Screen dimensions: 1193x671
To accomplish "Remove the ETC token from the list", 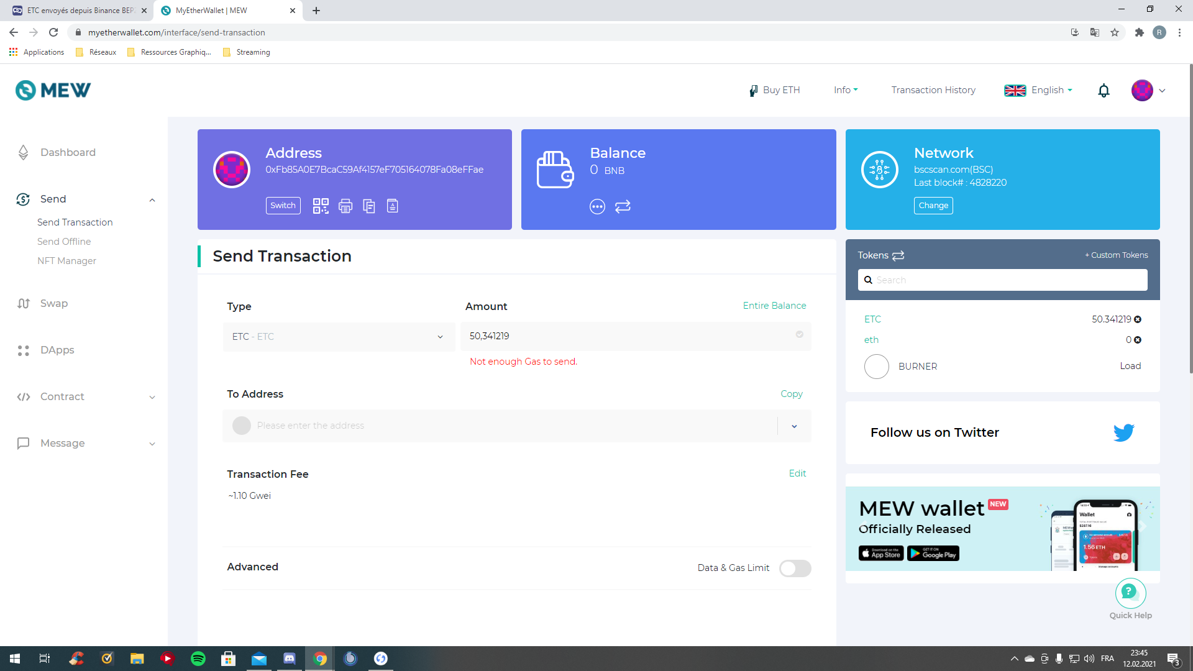I will pyautogui.click(x=1138, y=319).
